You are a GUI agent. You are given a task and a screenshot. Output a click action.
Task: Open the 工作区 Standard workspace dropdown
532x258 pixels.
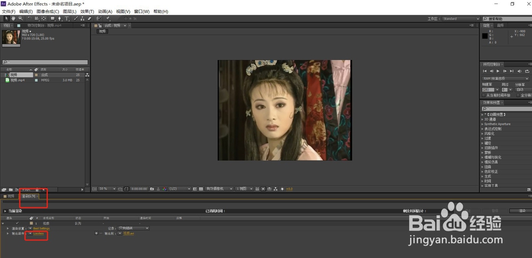tap(461, 19)
